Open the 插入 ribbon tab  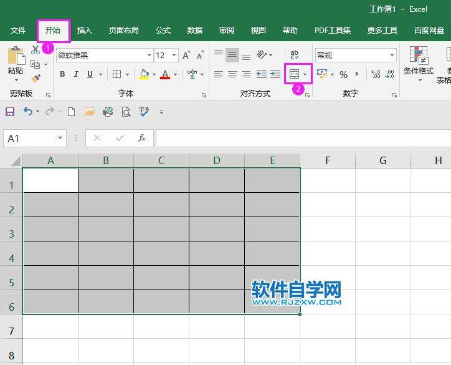pos(84,30)
